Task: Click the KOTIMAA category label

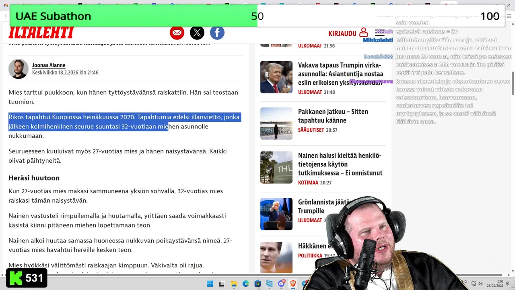Action: 308,182
